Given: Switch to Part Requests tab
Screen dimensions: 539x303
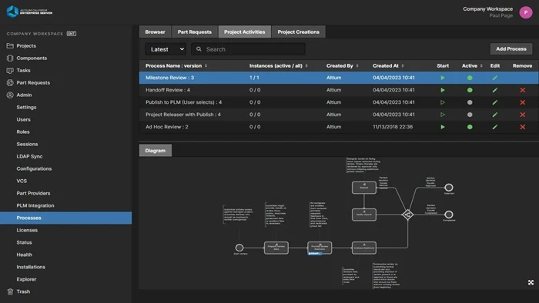Looking at the screenshot, I should 195,32.
